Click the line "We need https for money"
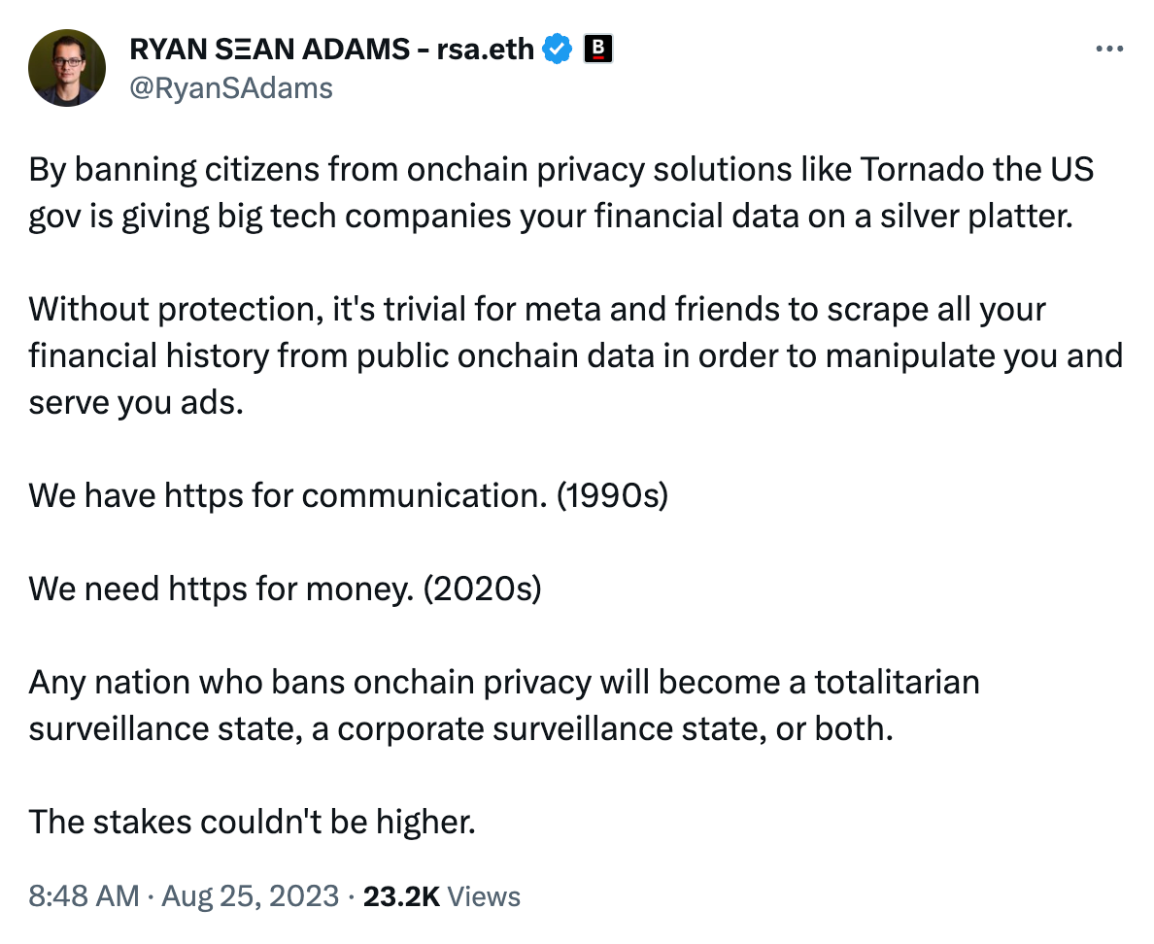 tap(284, 589)
